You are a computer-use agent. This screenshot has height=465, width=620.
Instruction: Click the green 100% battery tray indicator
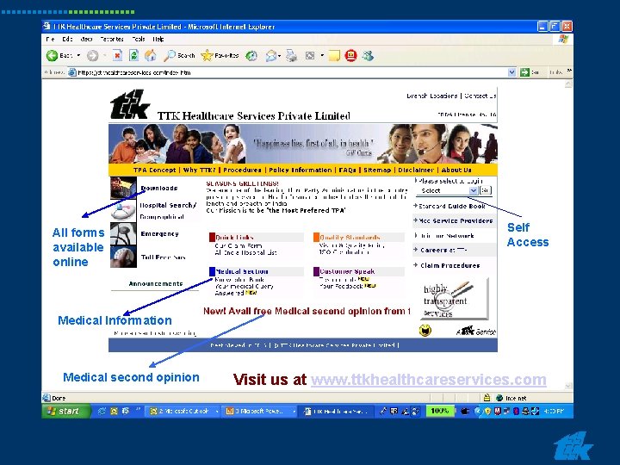point(440,412)
